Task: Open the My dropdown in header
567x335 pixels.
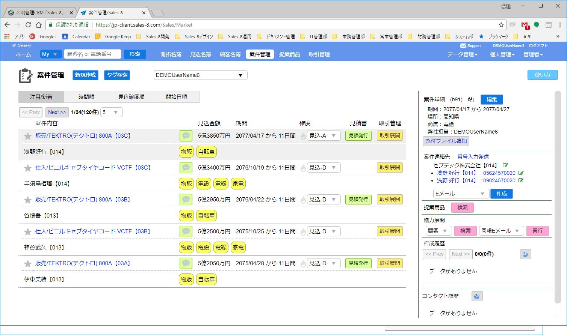Action: tap(51, 54)
